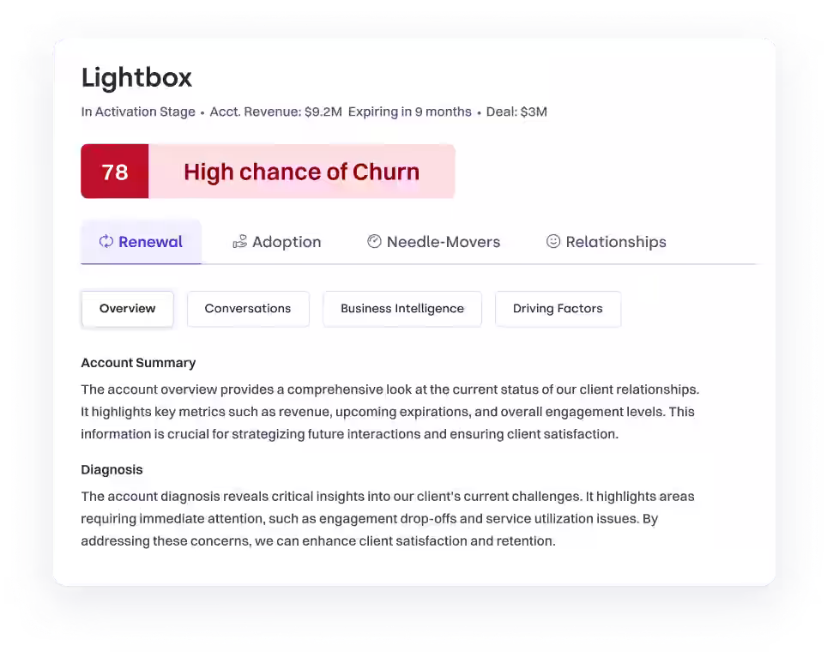Click the In Activation Stage text
Image resolution: width=827 pixels, height=652 pixels.
pyautogui.click(x=138, y=112)
